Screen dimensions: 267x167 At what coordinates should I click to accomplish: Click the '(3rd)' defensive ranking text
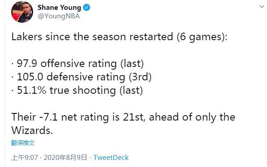click(140, 77)
